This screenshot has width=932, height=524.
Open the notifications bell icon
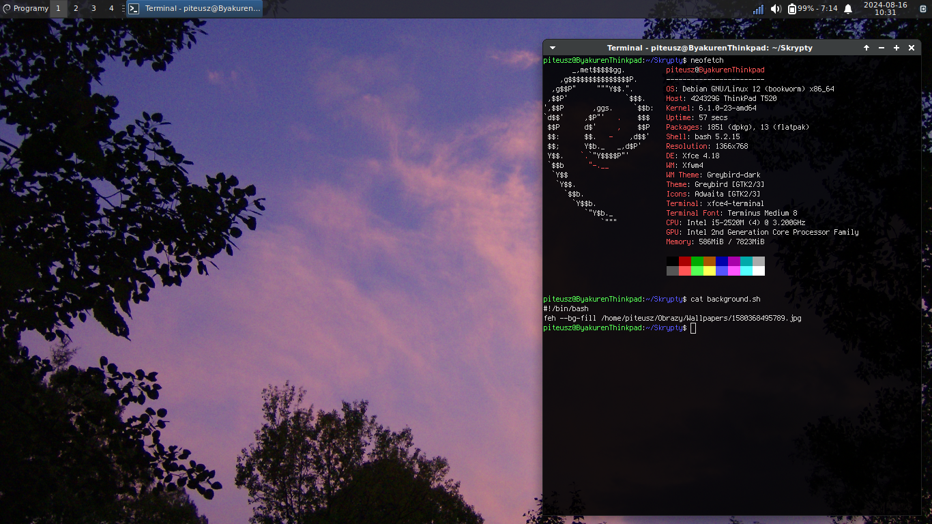848,9
